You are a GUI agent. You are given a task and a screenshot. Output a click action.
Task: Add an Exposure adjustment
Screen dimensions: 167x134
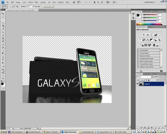pyautogui.click(x=155, y=35)
